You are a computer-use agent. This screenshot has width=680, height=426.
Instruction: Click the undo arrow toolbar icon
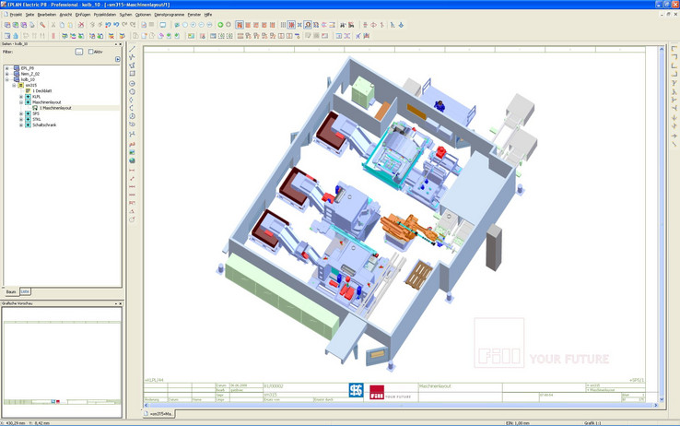click(108, 25)
